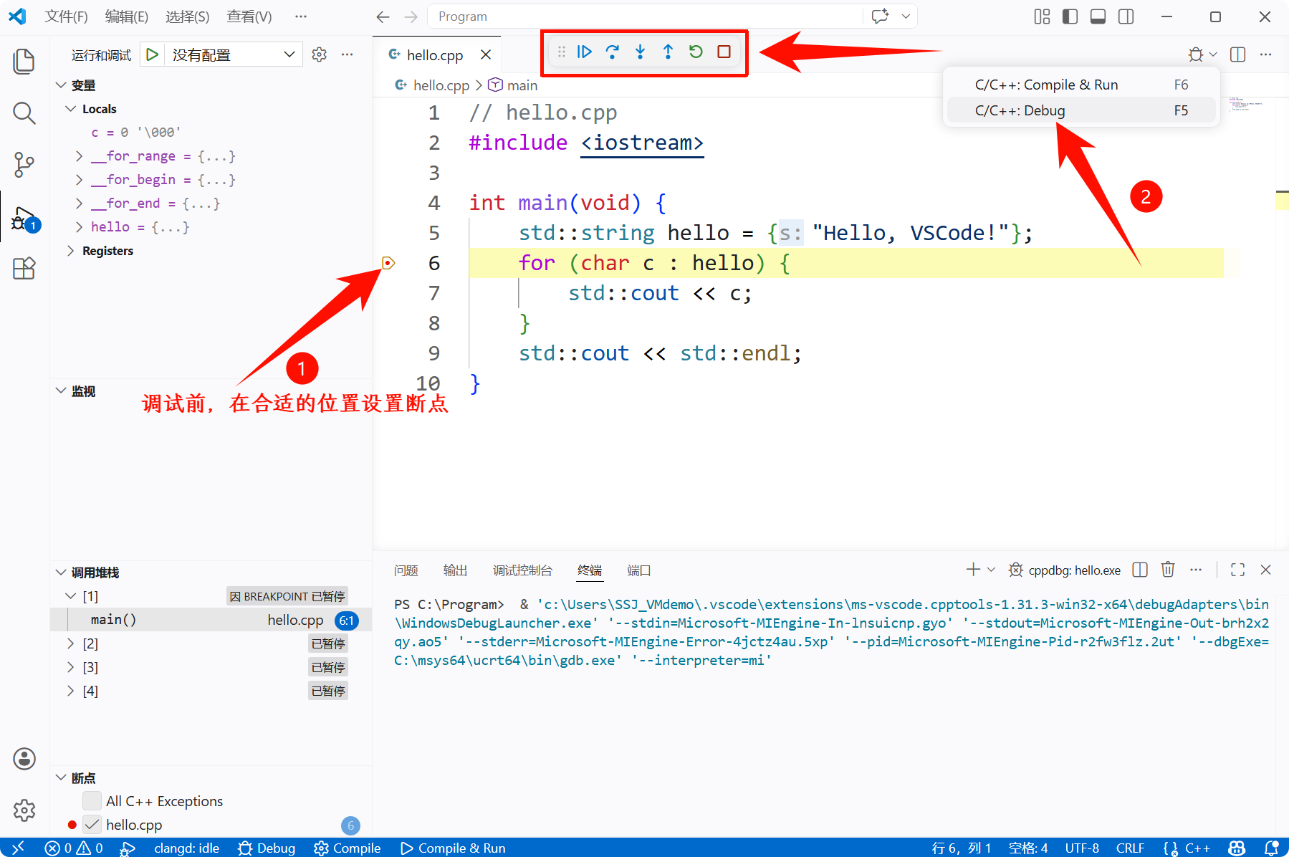The image size is (1289, 857).
Task: Toggle the breakpoint on line 6 gutter
Action: [388, 263]
